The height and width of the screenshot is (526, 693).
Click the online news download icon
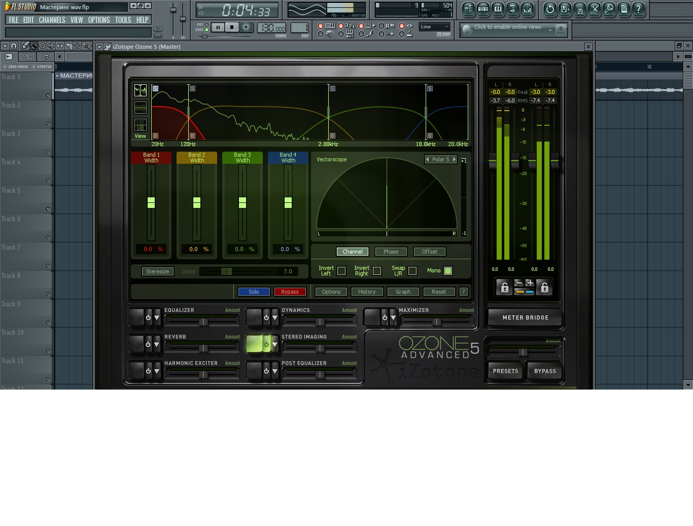pyautogui.click(x=561, y=30)
